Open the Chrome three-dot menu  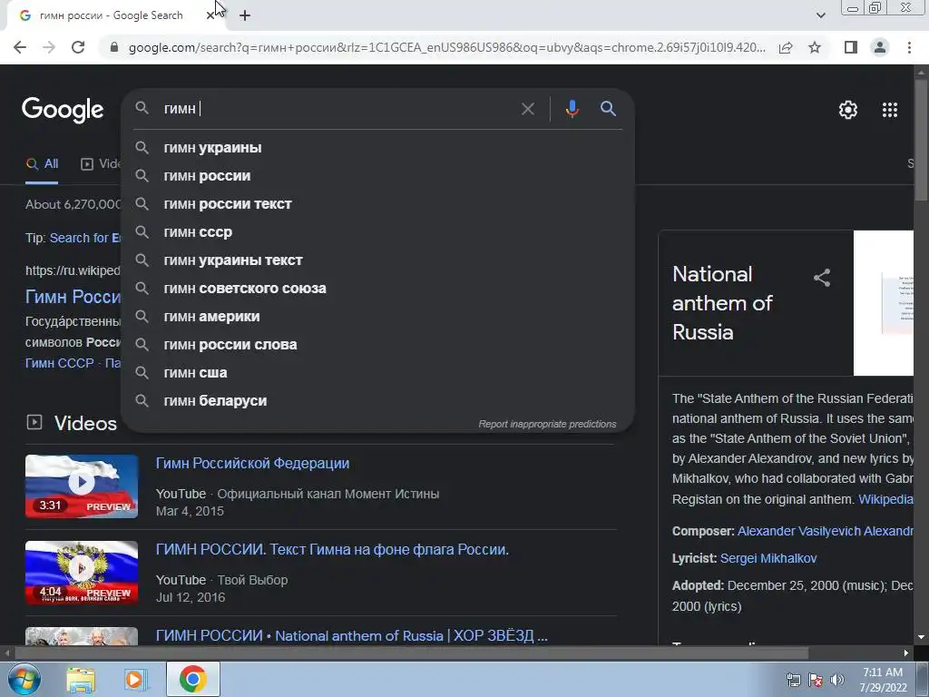point(909,47)
